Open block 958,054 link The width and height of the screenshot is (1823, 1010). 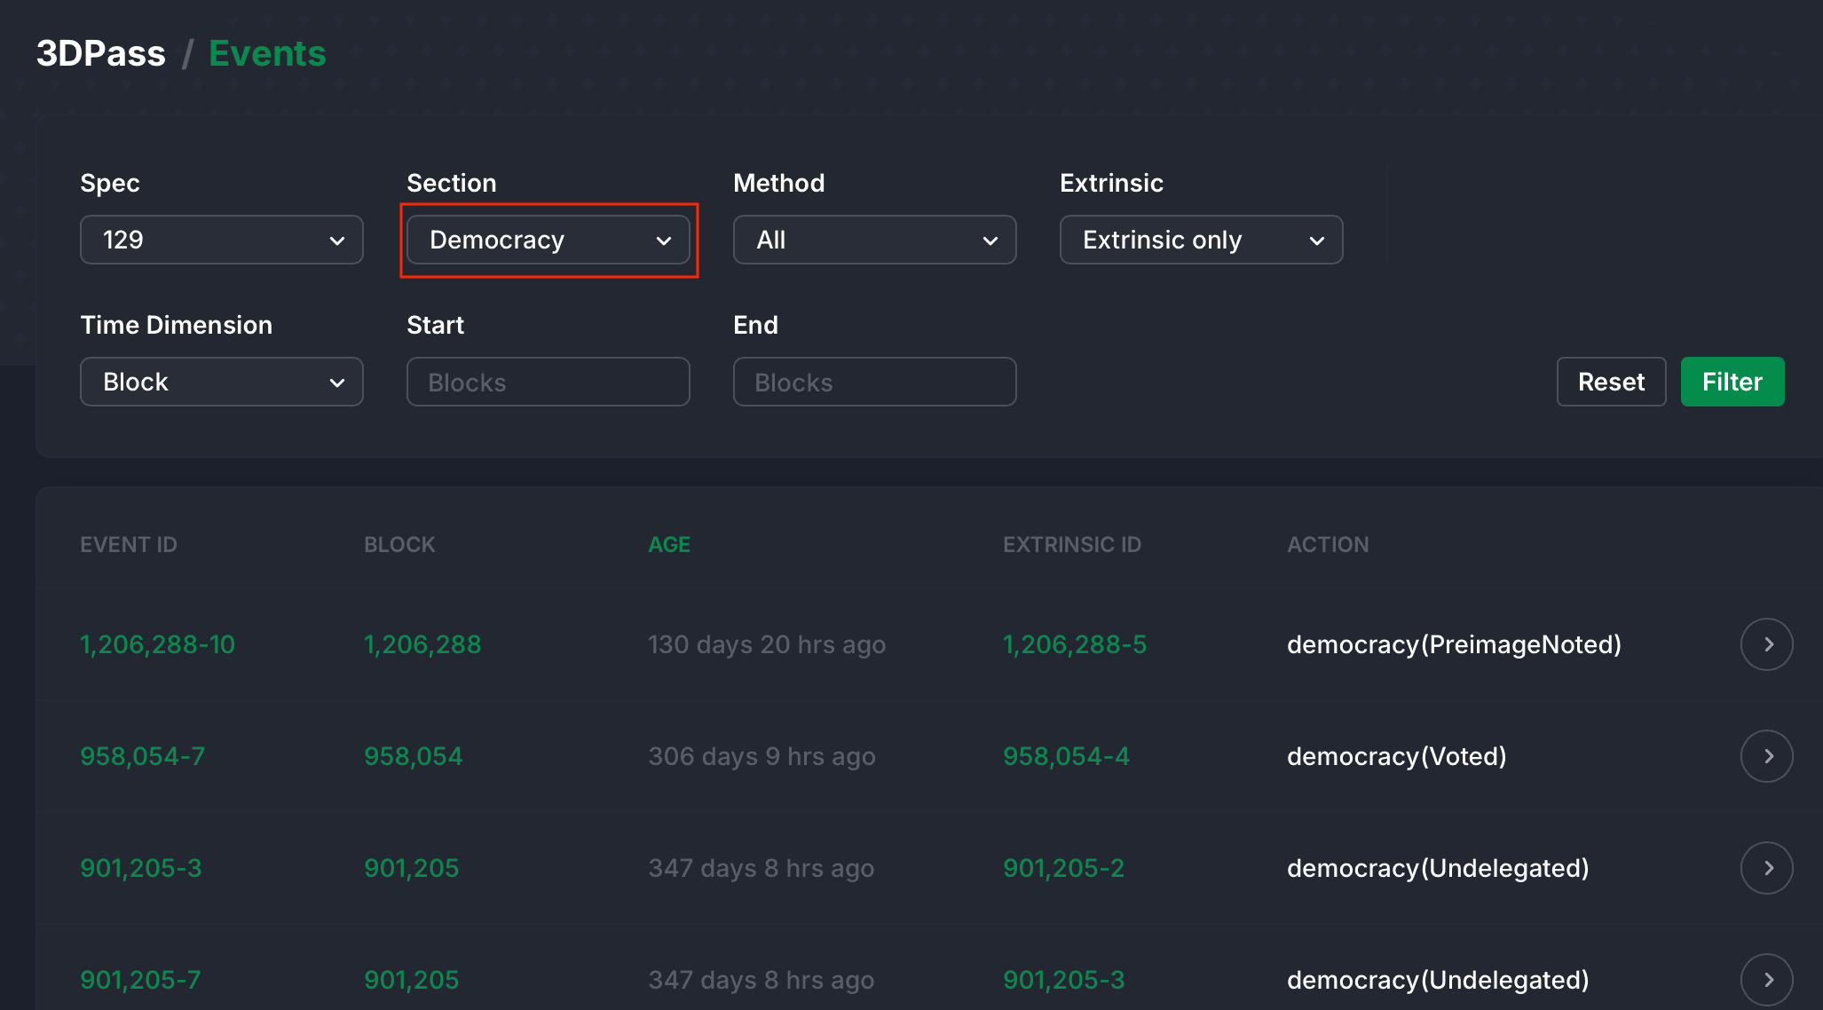[413, 756]
